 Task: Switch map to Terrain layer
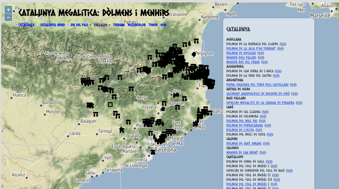point(119,25)
